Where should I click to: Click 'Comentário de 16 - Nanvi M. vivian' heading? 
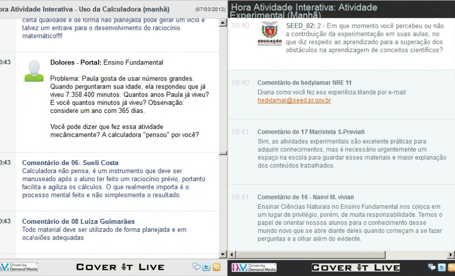tap(305, 197)
